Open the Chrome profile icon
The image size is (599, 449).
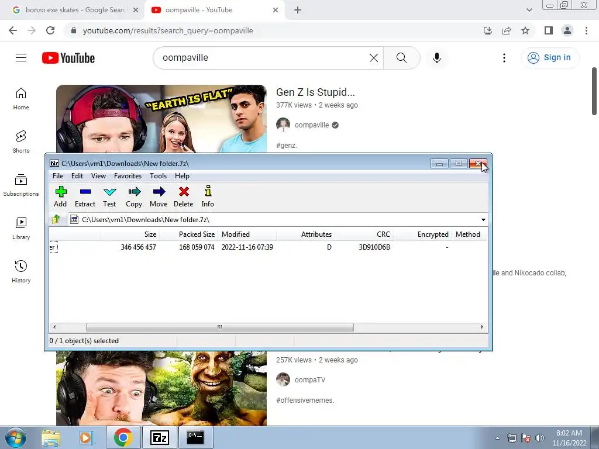point(567,30)
